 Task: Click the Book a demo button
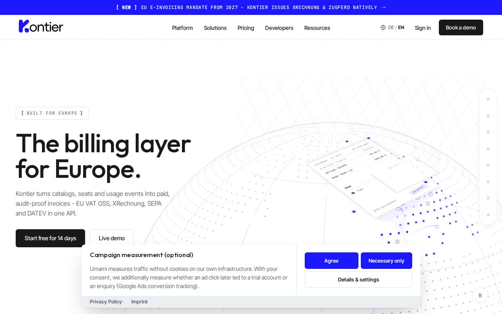point(461,27)
